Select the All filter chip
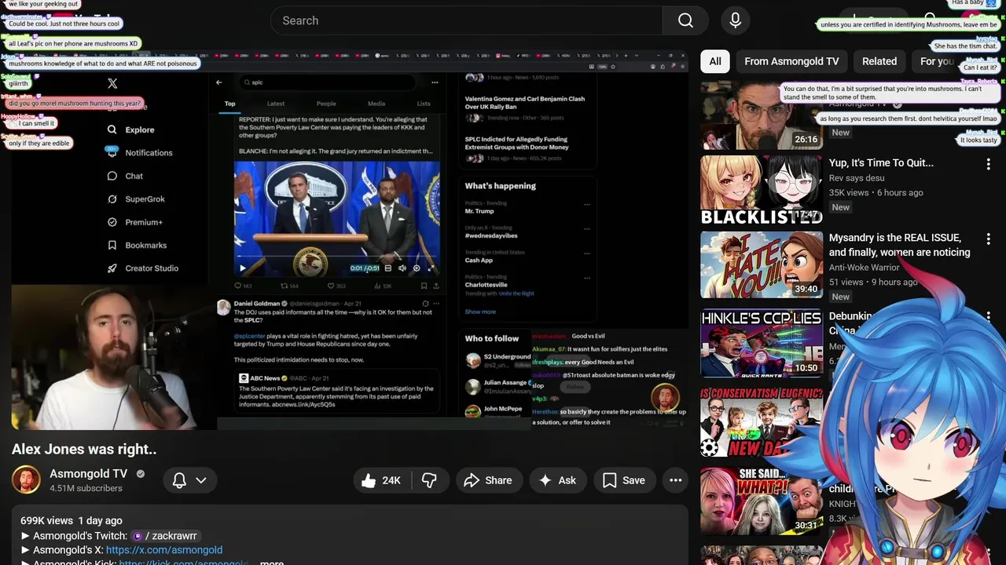 tap(715, 61)
